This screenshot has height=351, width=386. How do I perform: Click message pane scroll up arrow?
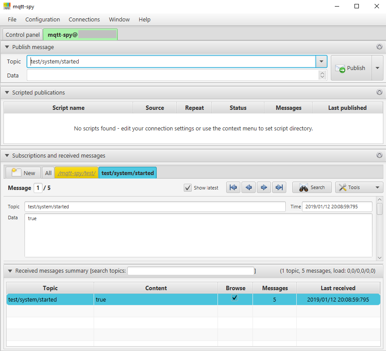click(379, 200)
